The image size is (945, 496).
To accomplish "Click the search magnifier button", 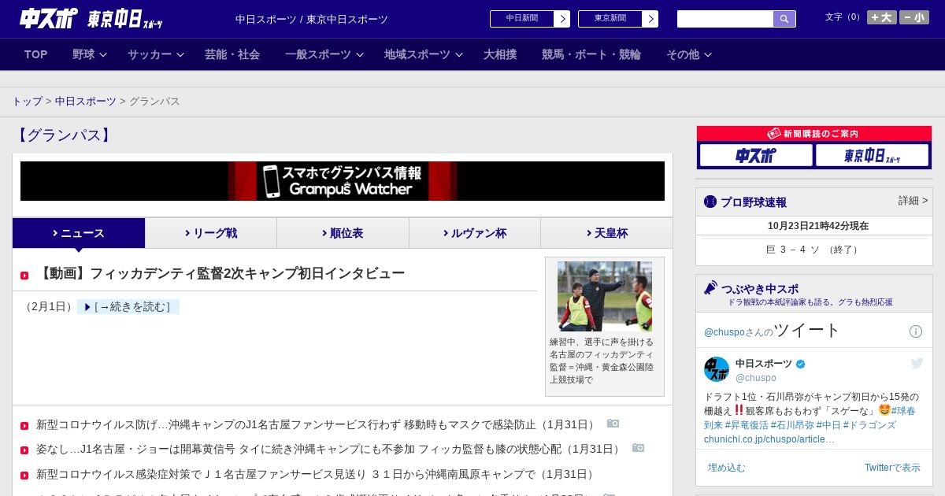I will tap(784, 19).
